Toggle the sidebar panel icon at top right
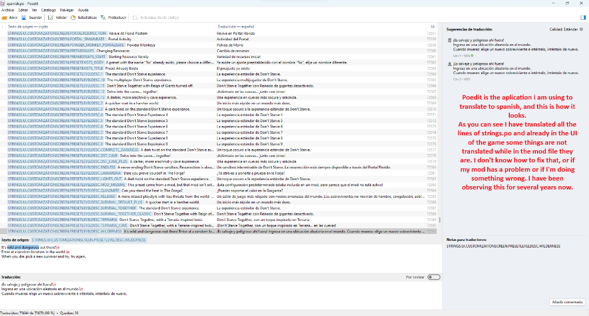Screen dimensions: 589x316 (583, 18)
